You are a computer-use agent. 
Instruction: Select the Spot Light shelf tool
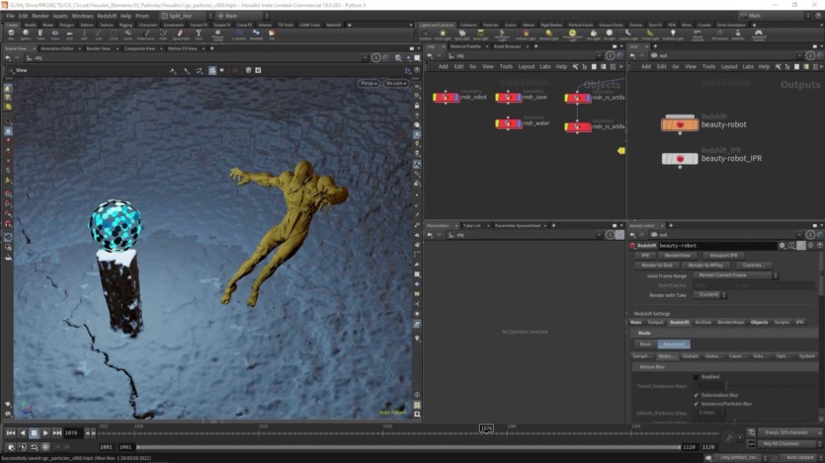tap(461, 35)
